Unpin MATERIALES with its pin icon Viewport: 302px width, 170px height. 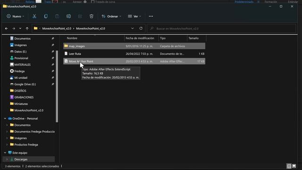tap(52, 65)
